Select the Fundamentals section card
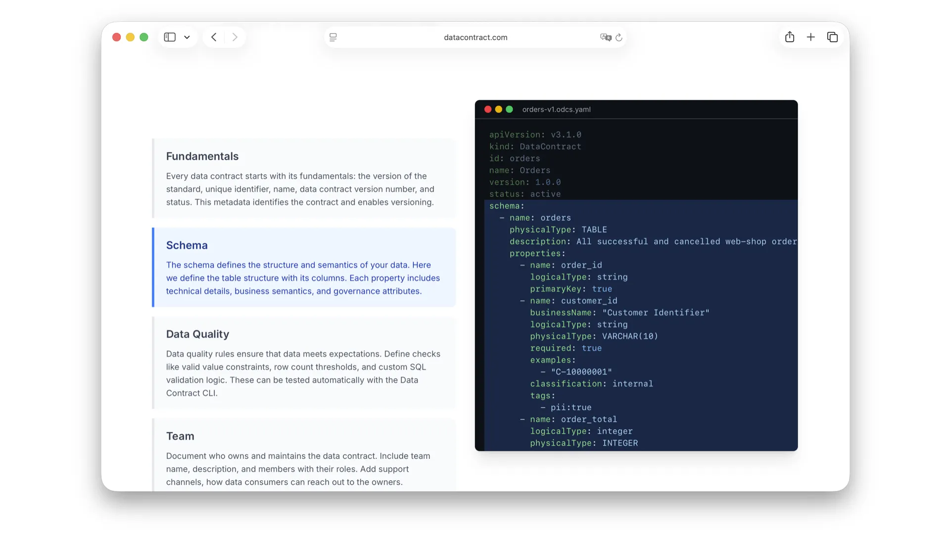This screenshot has width=950, height=534. (x=304, y=178)
